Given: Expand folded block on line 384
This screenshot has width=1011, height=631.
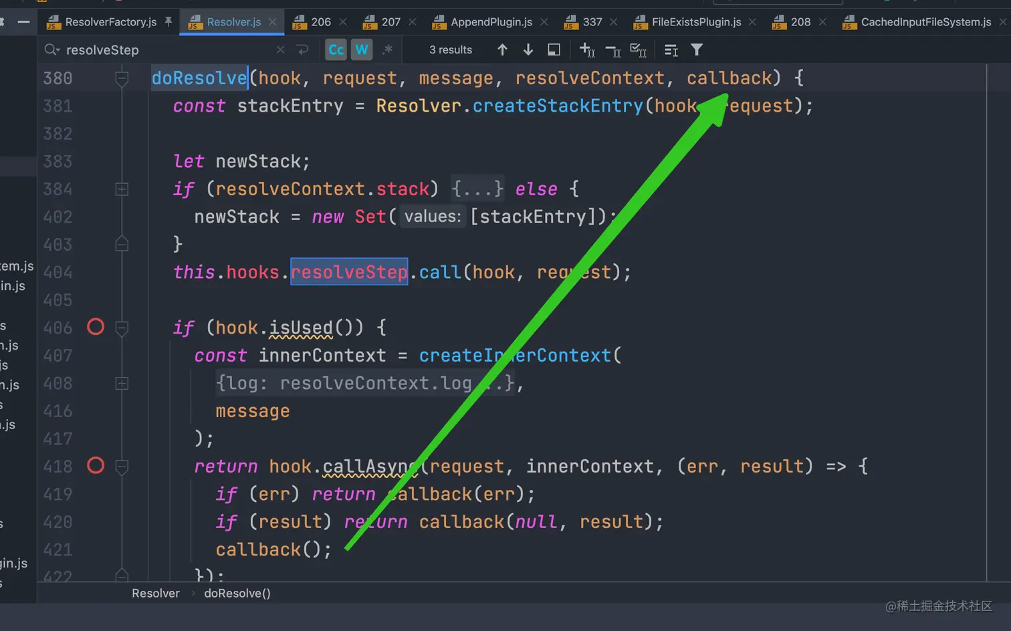Looking at the screenshot, I should tap(122, 189).
